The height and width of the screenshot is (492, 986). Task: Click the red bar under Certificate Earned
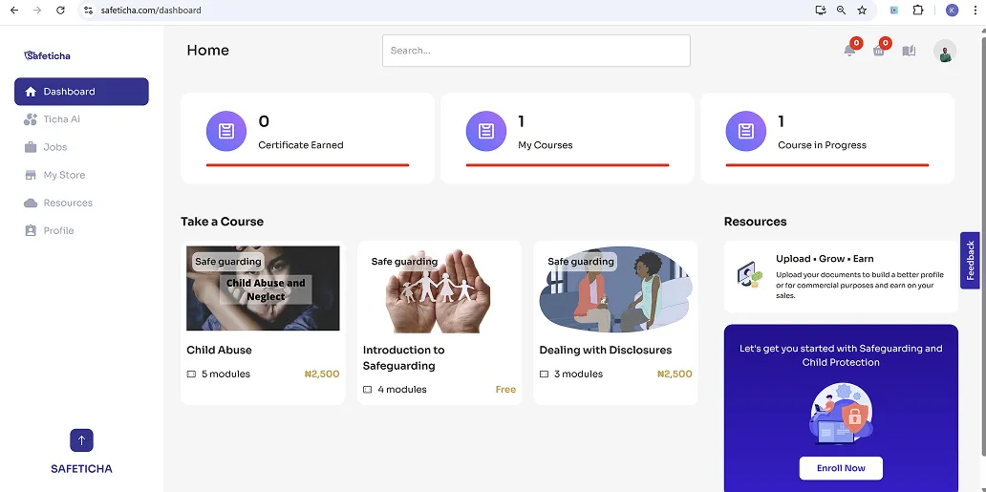(x=308, y=165)
